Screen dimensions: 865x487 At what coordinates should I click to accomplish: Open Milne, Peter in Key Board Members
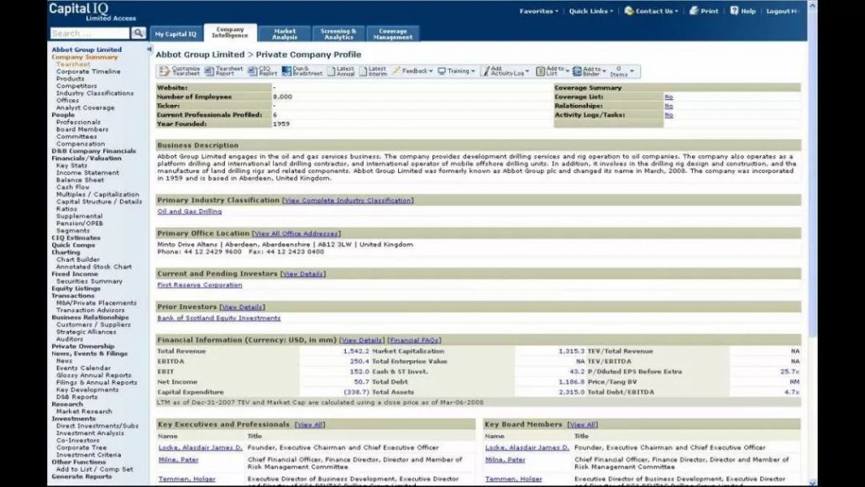[506, 459]
